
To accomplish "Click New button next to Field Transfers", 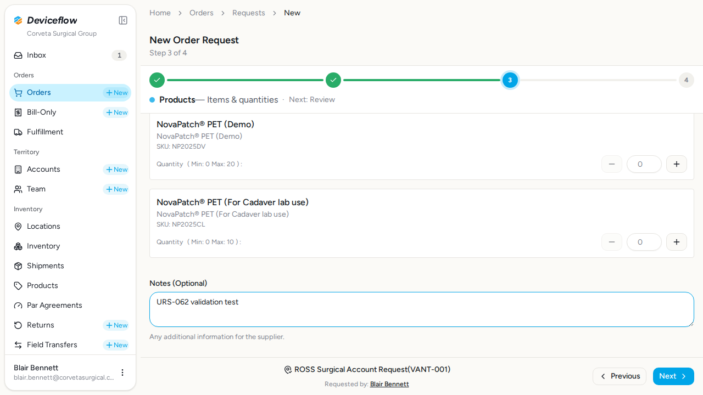I will [116, 345].
